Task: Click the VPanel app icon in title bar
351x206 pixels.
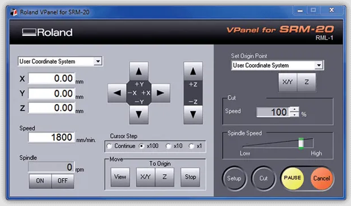Action: pos(14,12)
